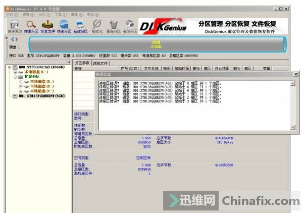Click the 备份分区 backup partition icon

[x=130, y=26]
